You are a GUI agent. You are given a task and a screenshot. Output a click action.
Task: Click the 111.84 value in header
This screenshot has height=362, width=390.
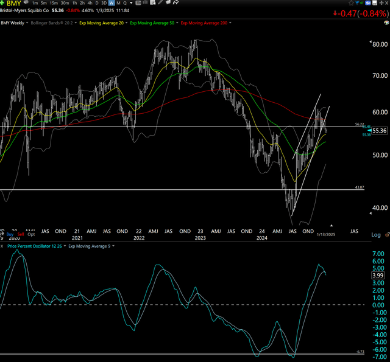click(122, 10)
